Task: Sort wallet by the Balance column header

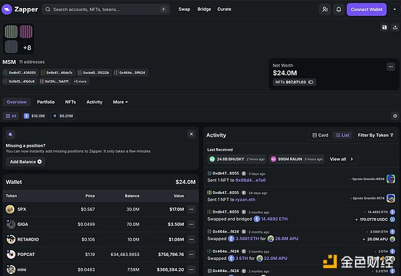Action: (x=132, y=196)
